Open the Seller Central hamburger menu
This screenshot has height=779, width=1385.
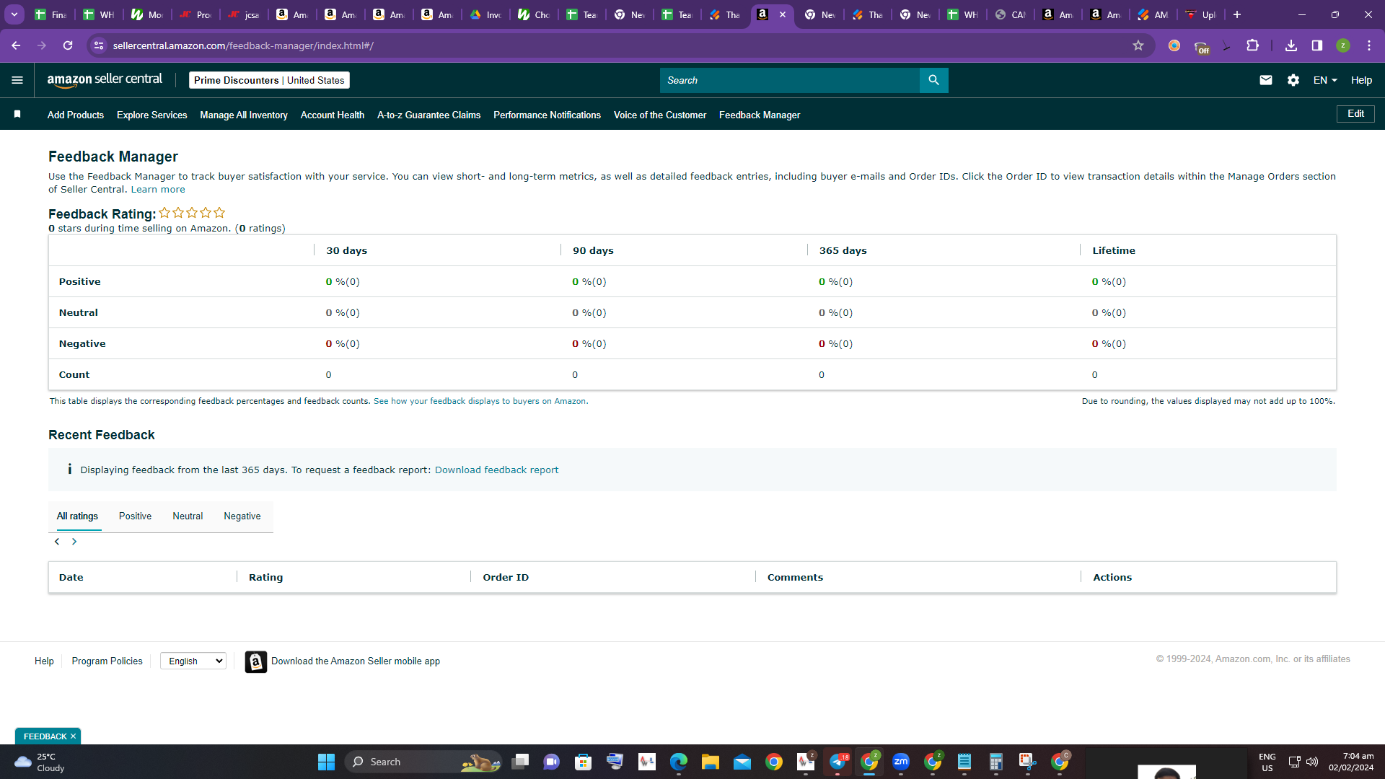click(17, 80)
